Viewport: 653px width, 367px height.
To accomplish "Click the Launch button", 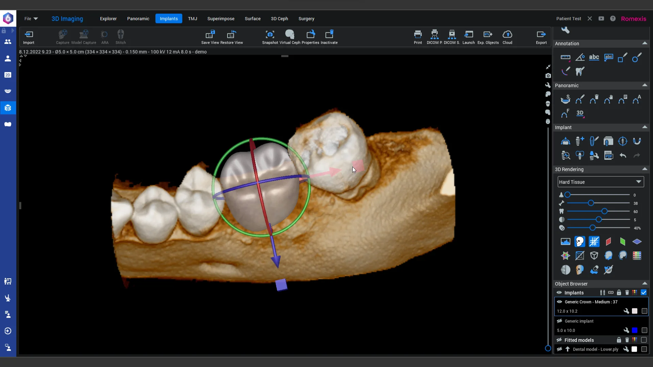I will coord(468,37).
